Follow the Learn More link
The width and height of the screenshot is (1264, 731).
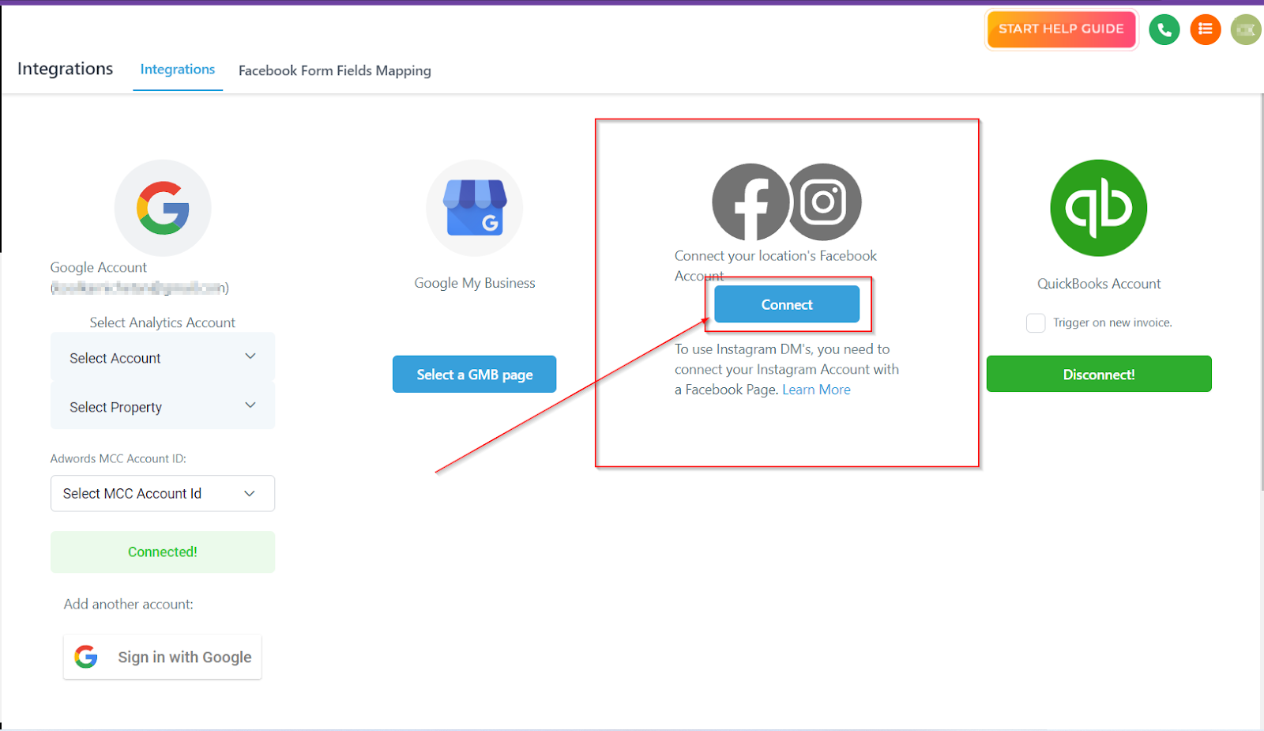[x=816, y=390]
